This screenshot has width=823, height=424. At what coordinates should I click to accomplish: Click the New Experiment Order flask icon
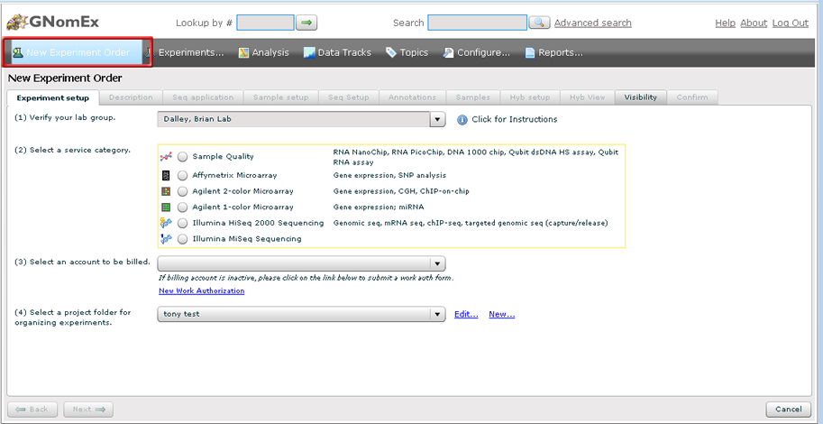18,52
